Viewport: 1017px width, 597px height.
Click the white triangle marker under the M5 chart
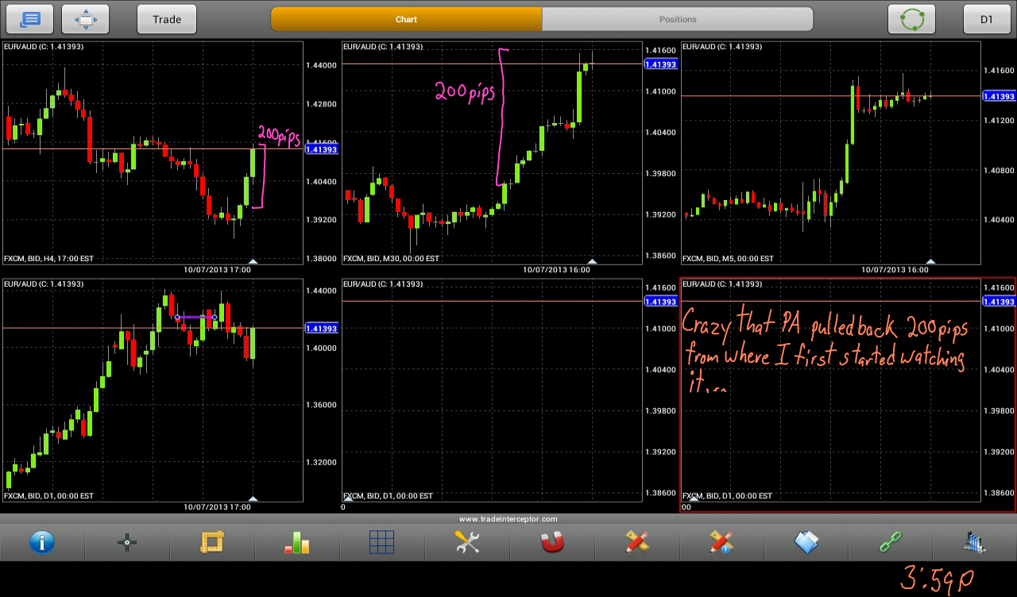[931, 261]
